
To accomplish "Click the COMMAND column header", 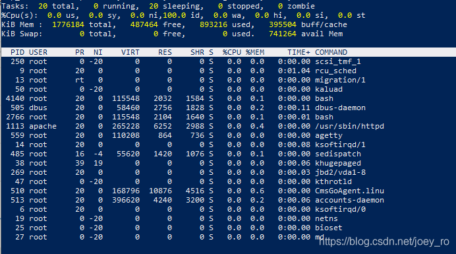I will 331,52.
